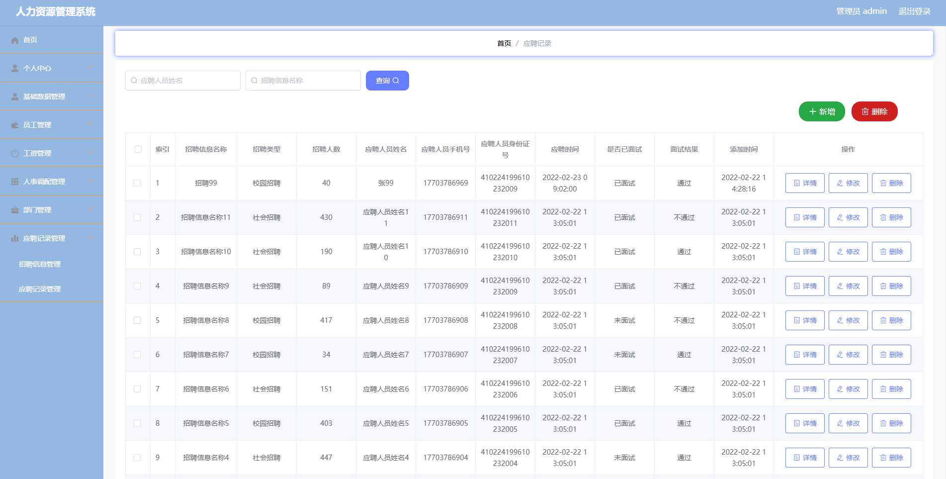Check the box for row 招聘信息名称10
Viewport: 946px width, 479px height.
137,252
